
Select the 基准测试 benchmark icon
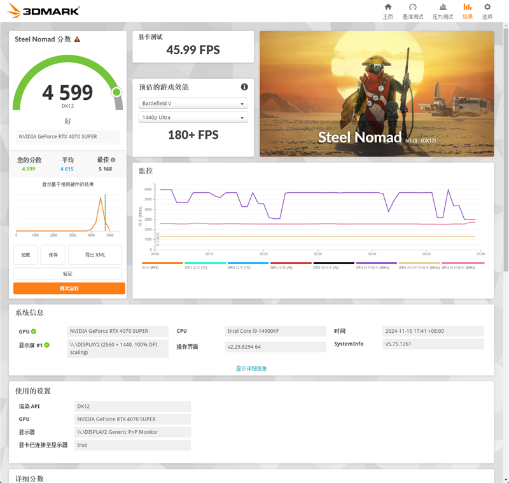(414, 10)
